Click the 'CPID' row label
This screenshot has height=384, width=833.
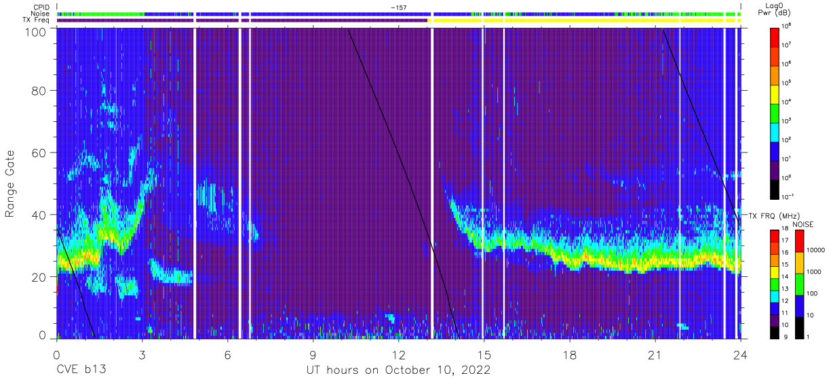pyautogui.click(x=42, y=7)
